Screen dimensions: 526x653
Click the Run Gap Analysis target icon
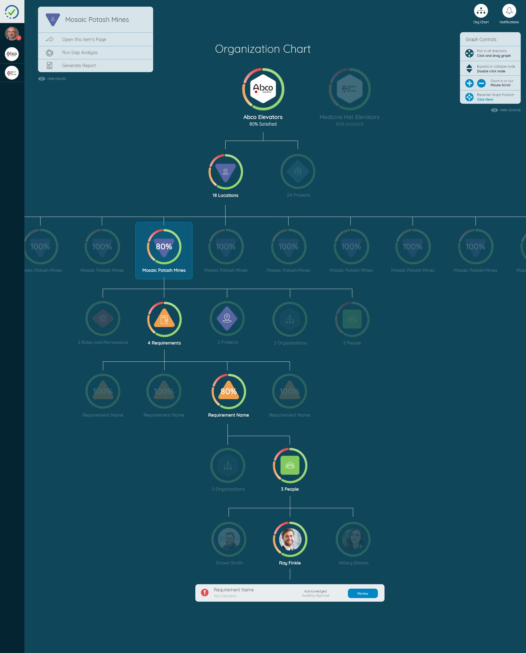[x=50, y=53]
